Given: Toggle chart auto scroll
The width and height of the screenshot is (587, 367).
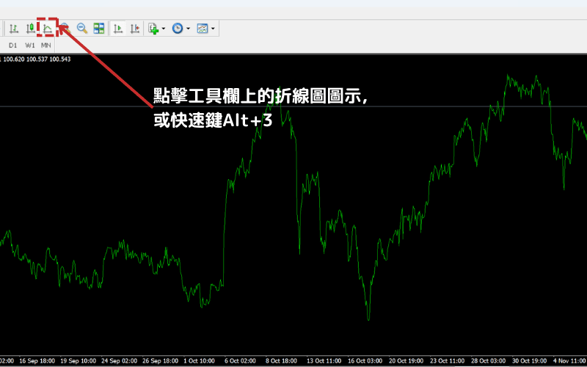Looking at the screenshot, I should click(x=118, y=29).
